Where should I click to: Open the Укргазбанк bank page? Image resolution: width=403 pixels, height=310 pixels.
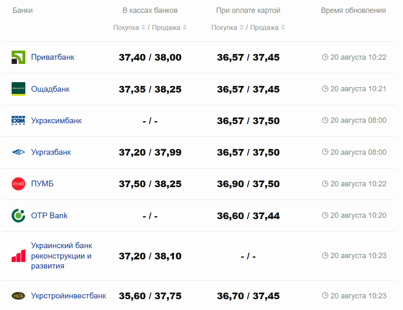tap(51, 152)
